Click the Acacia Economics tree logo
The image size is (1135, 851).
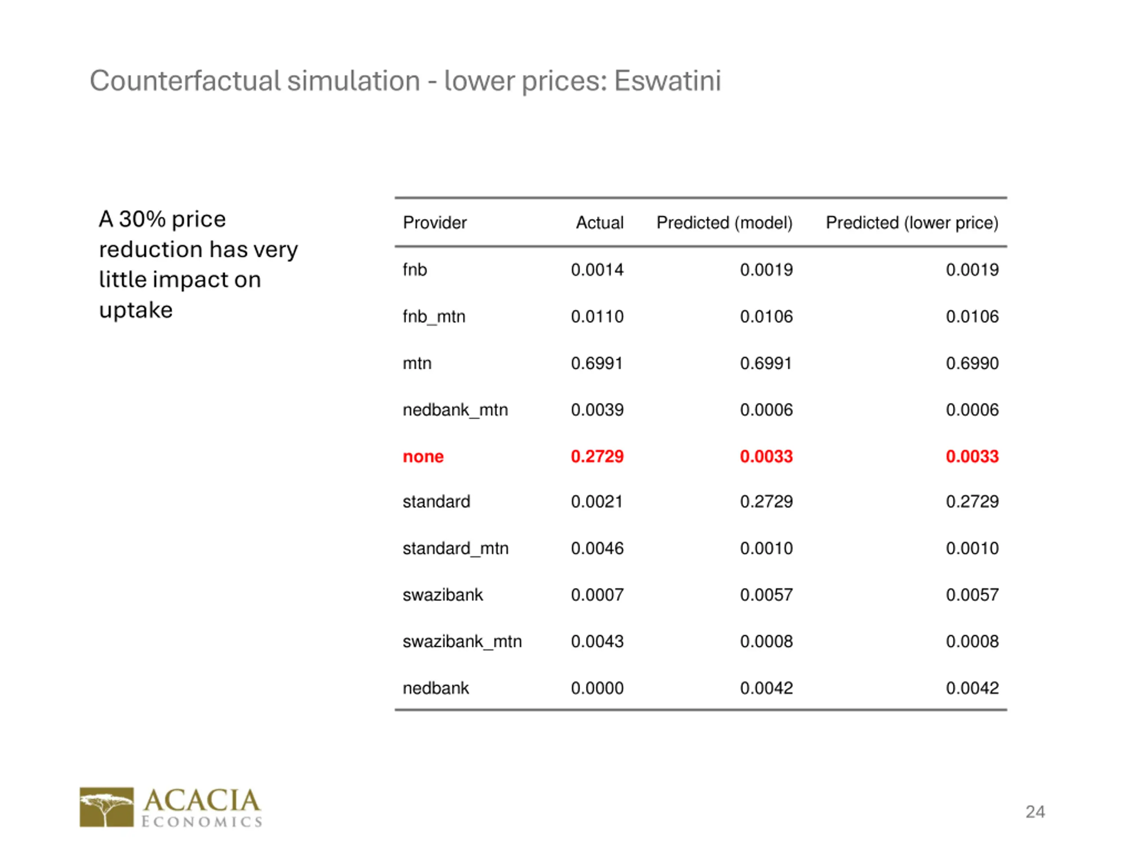point(107,808)
